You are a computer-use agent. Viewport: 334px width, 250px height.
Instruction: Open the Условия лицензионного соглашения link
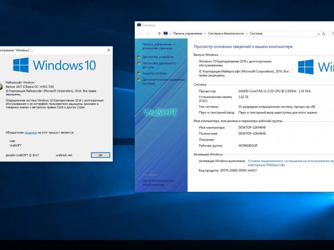(x=291, y=163)
